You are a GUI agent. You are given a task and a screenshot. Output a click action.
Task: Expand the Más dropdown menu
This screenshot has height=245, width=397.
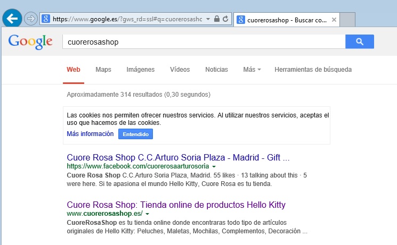pos(252,70)
